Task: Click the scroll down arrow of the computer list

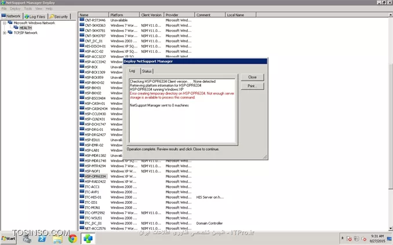Action: click(391, 228)
